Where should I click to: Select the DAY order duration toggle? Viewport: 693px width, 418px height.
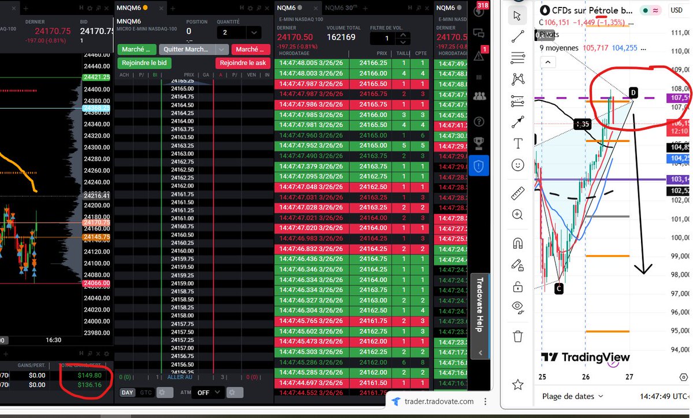pos(128,393)
